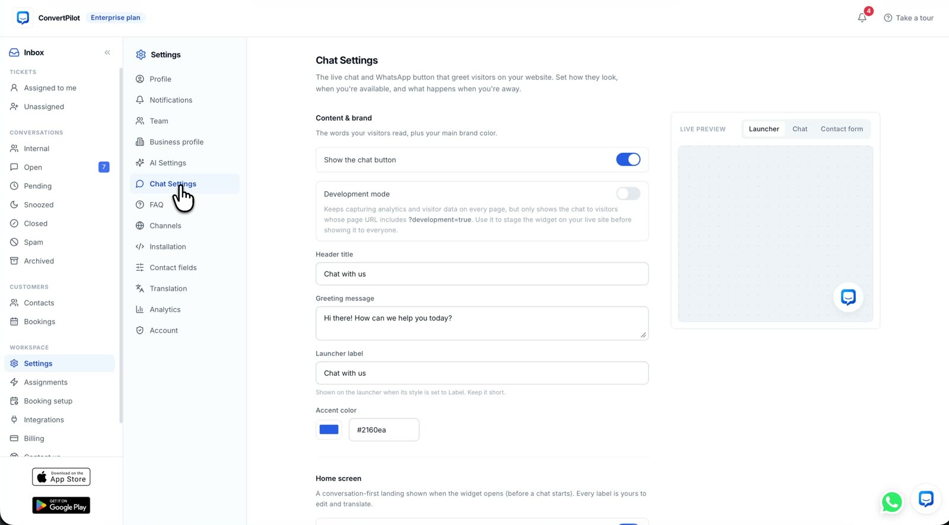Switch live preview to Contact form tab
Image resolution: width=949 pixels, height=525 pixels.
click(x=842, y=129)
